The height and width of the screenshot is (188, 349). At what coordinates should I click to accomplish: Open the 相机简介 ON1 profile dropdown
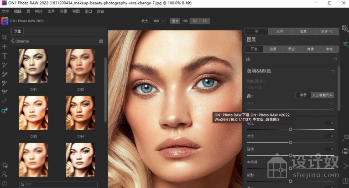(x=255, y=87)
